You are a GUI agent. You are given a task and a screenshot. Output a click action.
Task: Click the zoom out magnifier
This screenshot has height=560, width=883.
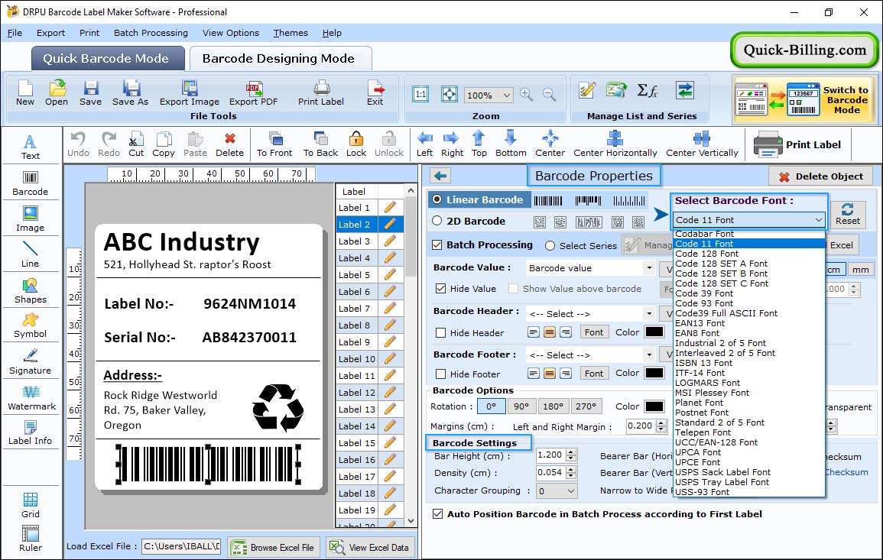[550, 95]
